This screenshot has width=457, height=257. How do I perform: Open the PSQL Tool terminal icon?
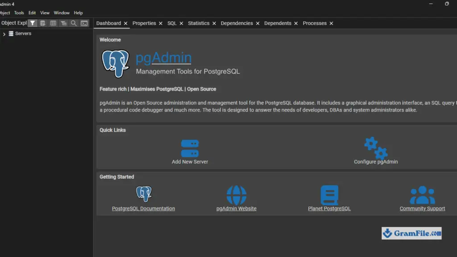[x=84, y=23]
